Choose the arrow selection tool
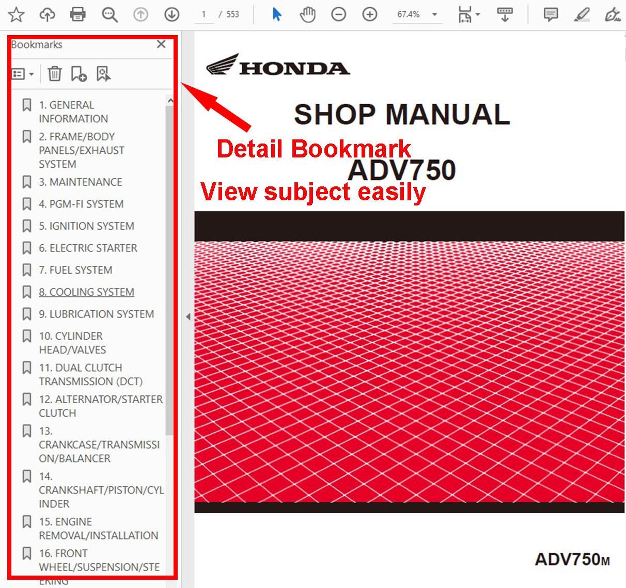The image size is (626, 588). (277, 14)
